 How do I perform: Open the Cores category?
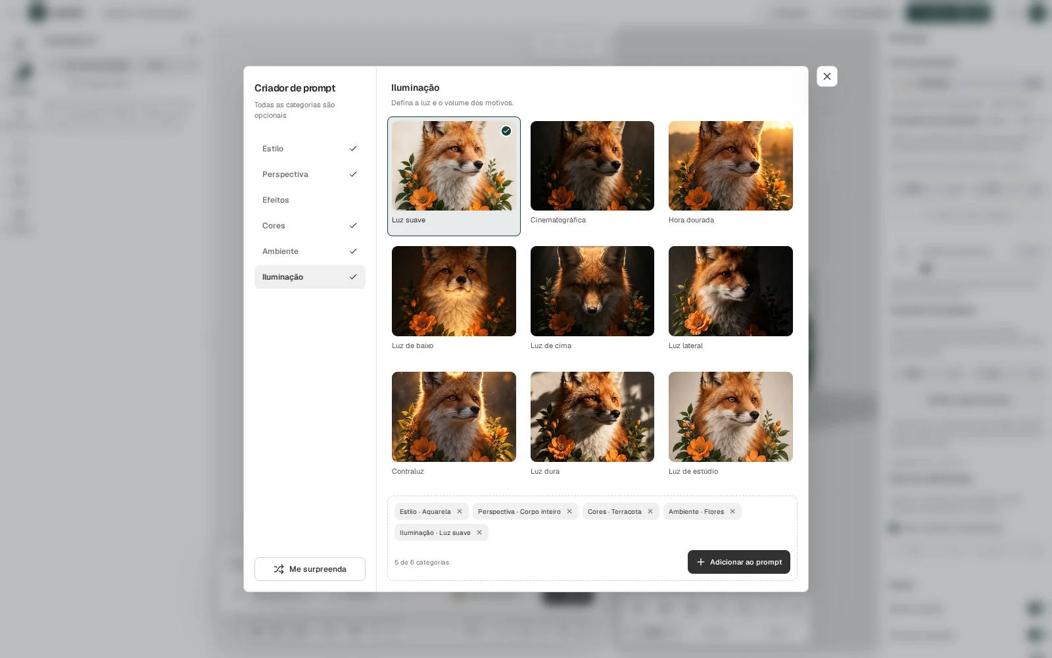click(310, 226)
